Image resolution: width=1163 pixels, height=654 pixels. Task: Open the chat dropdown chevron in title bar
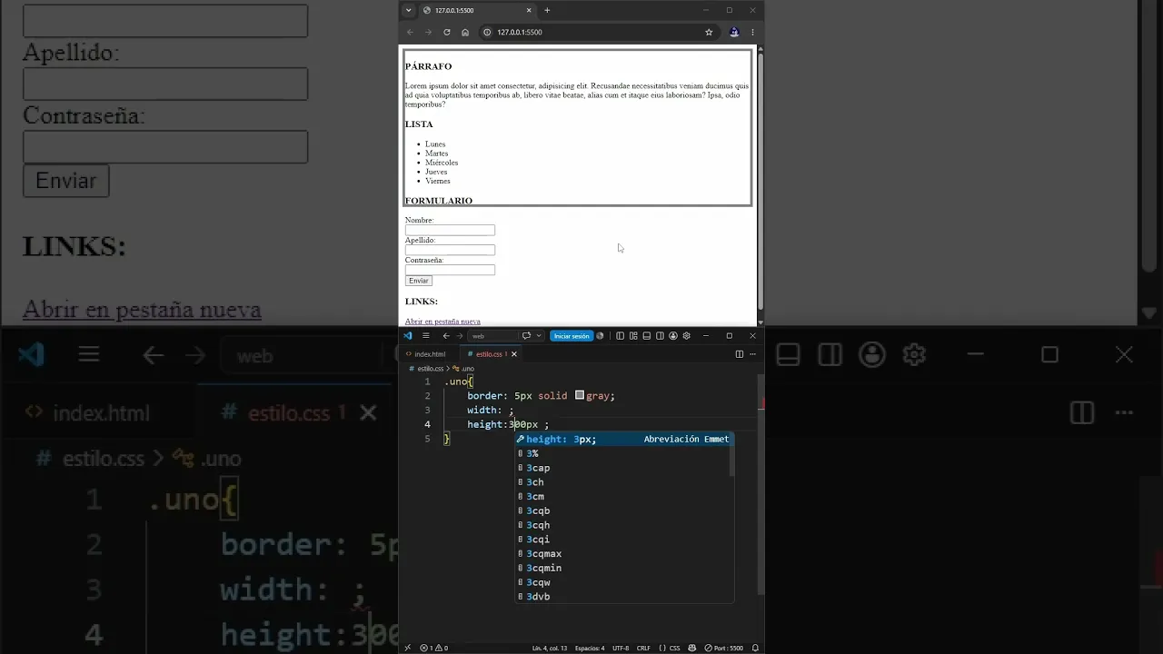[x=539, y=336]
